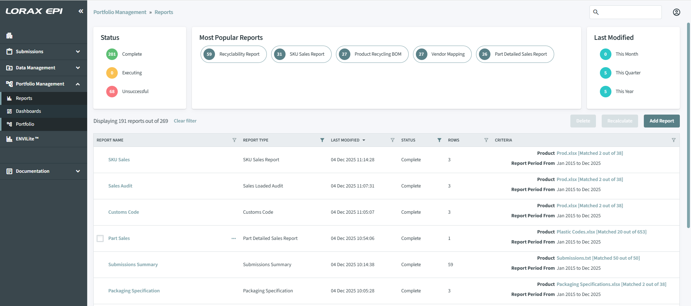Click the organization building icon in sidebar
Screen dimensions: 691x306
[x=9, y=36]
